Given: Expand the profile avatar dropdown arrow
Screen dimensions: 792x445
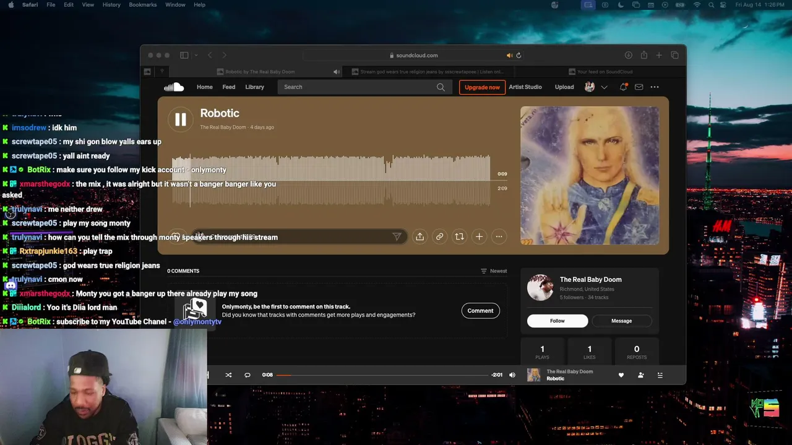Looking at the screenshot, I should [605, 87].
